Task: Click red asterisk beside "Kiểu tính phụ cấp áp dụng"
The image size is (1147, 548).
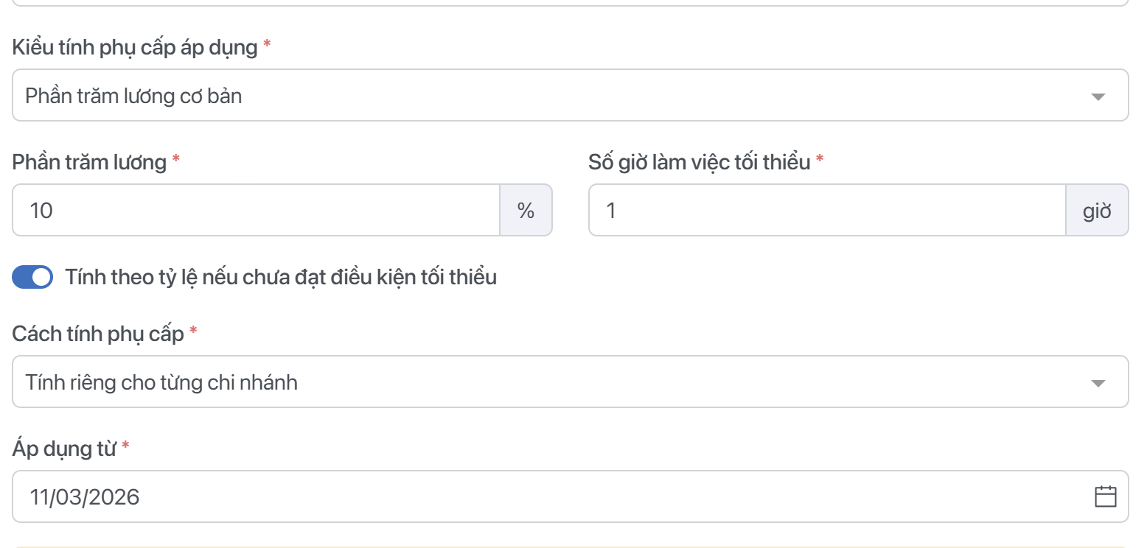Action: [x=267, y=46]
